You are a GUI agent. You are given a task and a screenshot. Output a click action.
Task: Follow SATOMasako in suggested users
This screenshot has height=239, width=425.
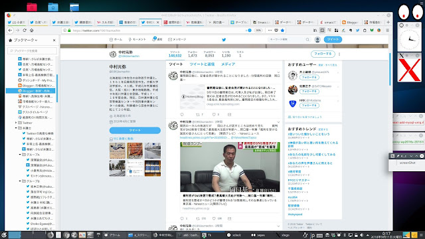(309, 92)
